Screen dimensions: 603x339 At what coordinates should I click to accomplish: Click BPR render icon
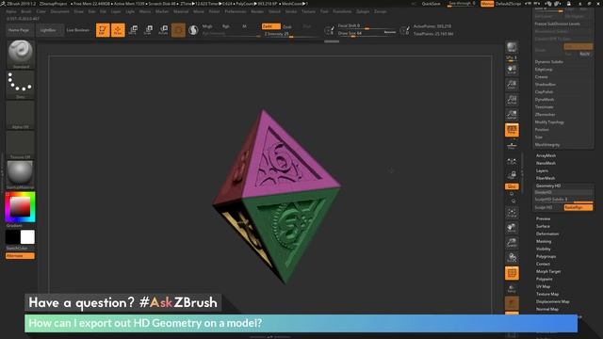[512, 48]
